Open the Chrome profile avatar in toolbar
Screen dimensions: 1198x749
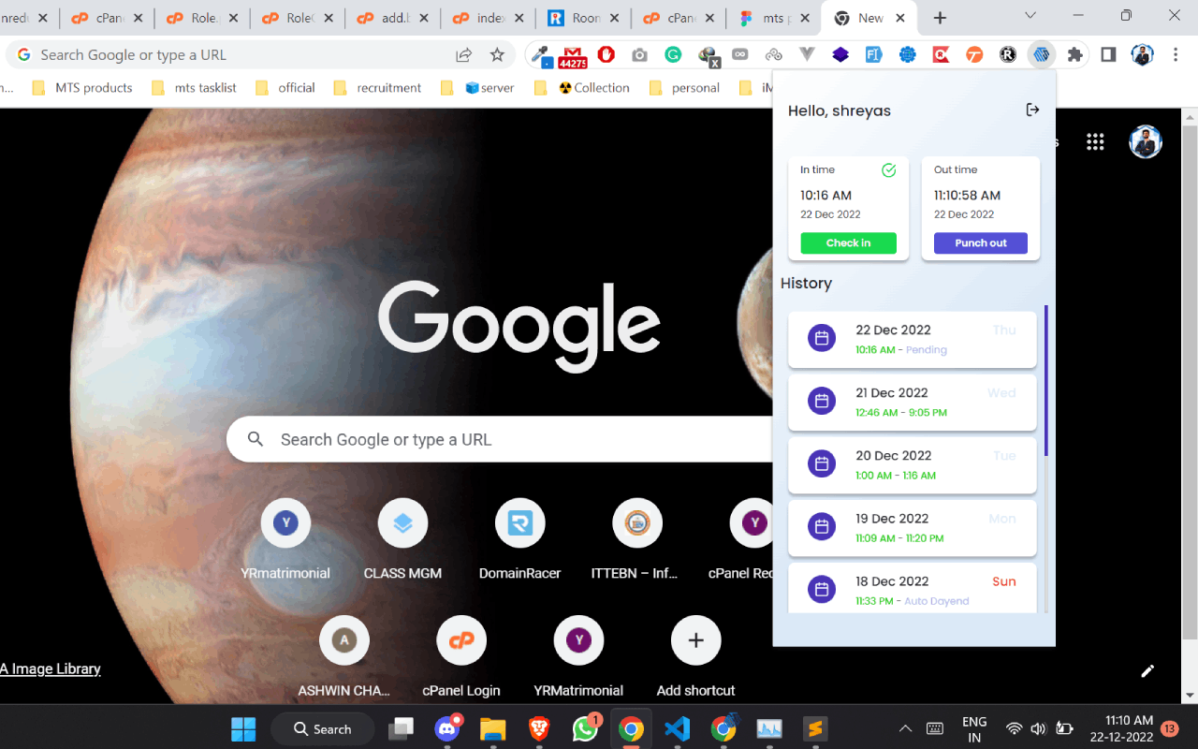pyautogui.click(x=1142, y=55)
